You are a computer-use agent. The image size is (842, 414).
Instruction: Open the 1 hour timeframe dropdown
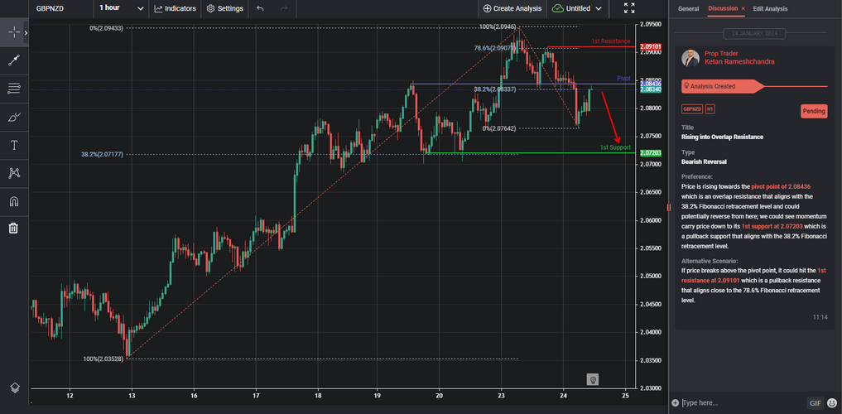pyautogui.click(x=122, y=8)
